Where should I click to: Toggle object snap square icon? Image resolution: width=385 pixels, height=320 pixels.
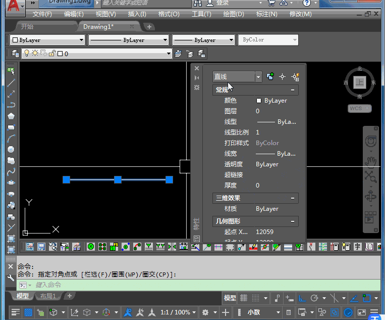point(367,298)
